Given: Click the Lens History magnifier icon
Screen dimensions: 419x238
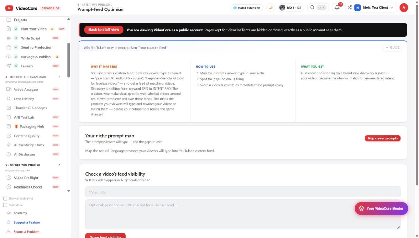Looking at the screenshot, I should click(9, 99).
